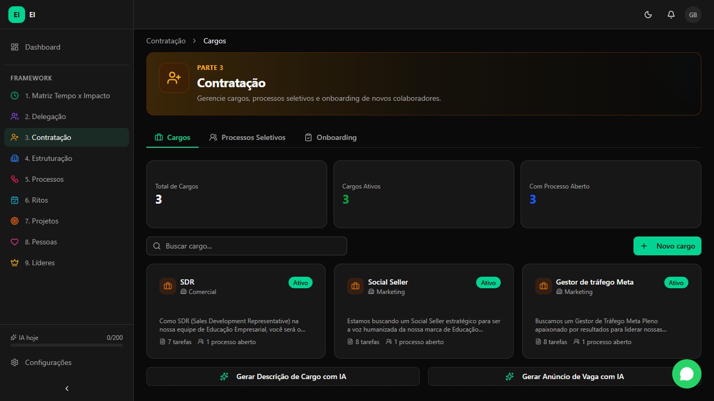Image resolution: width=714 pixels, height=401 pixels.
Task: Open the heart icon for Pessoas
Action: coord(15,242)
